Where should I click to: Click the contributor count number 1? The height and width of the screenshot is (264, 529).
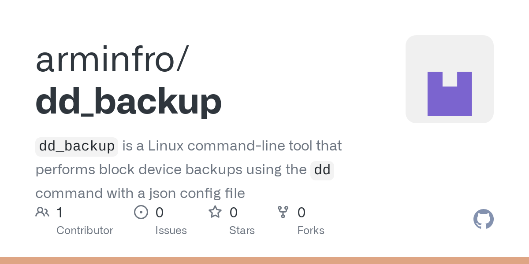coord(60,213)
